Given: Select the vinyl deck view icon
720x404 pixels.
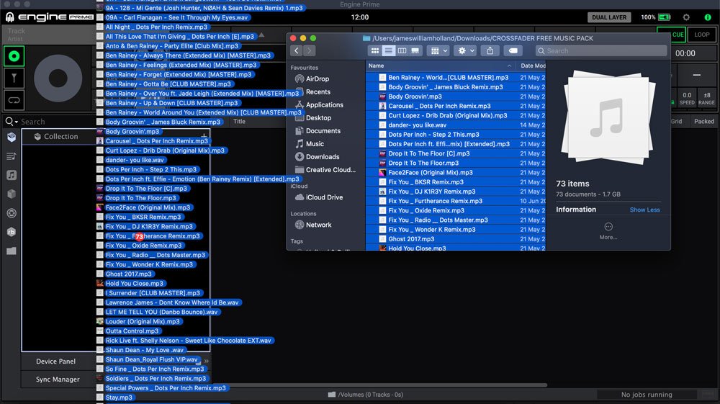Looking at the screenshot, I should tap(14, 55).
